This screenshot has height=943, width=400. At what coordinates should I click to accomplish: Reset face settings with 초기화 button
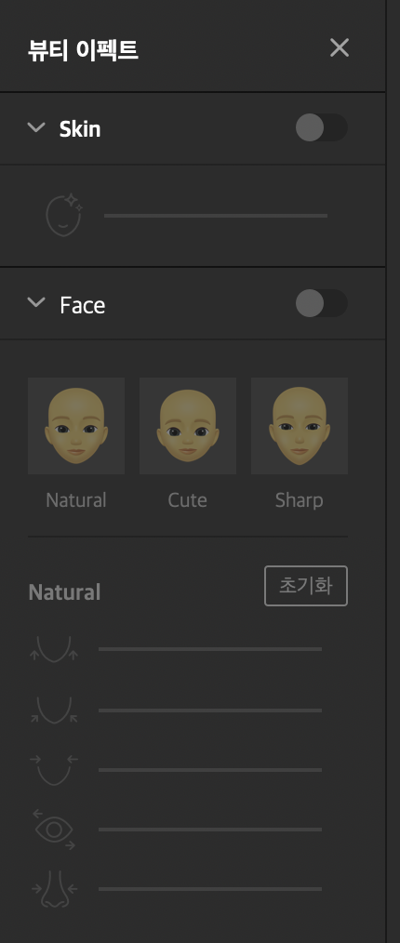click(305, 586)
